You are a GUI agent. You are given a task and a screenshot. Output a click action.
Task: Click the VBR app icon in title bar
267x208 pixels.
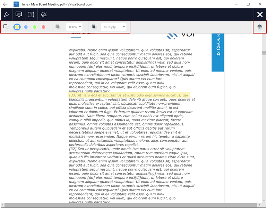point(16,4)
